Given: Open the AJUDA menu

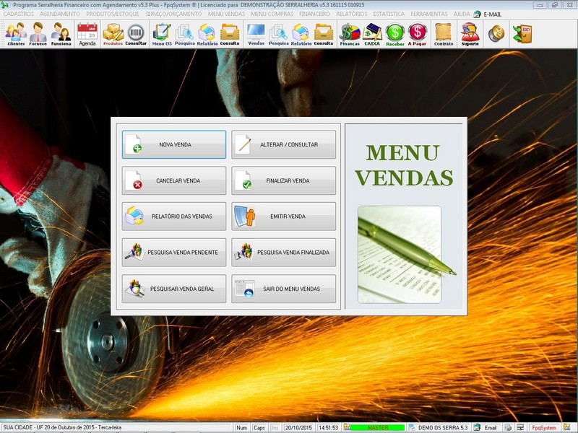Looking at the screenshot, I should coord(462,14).
